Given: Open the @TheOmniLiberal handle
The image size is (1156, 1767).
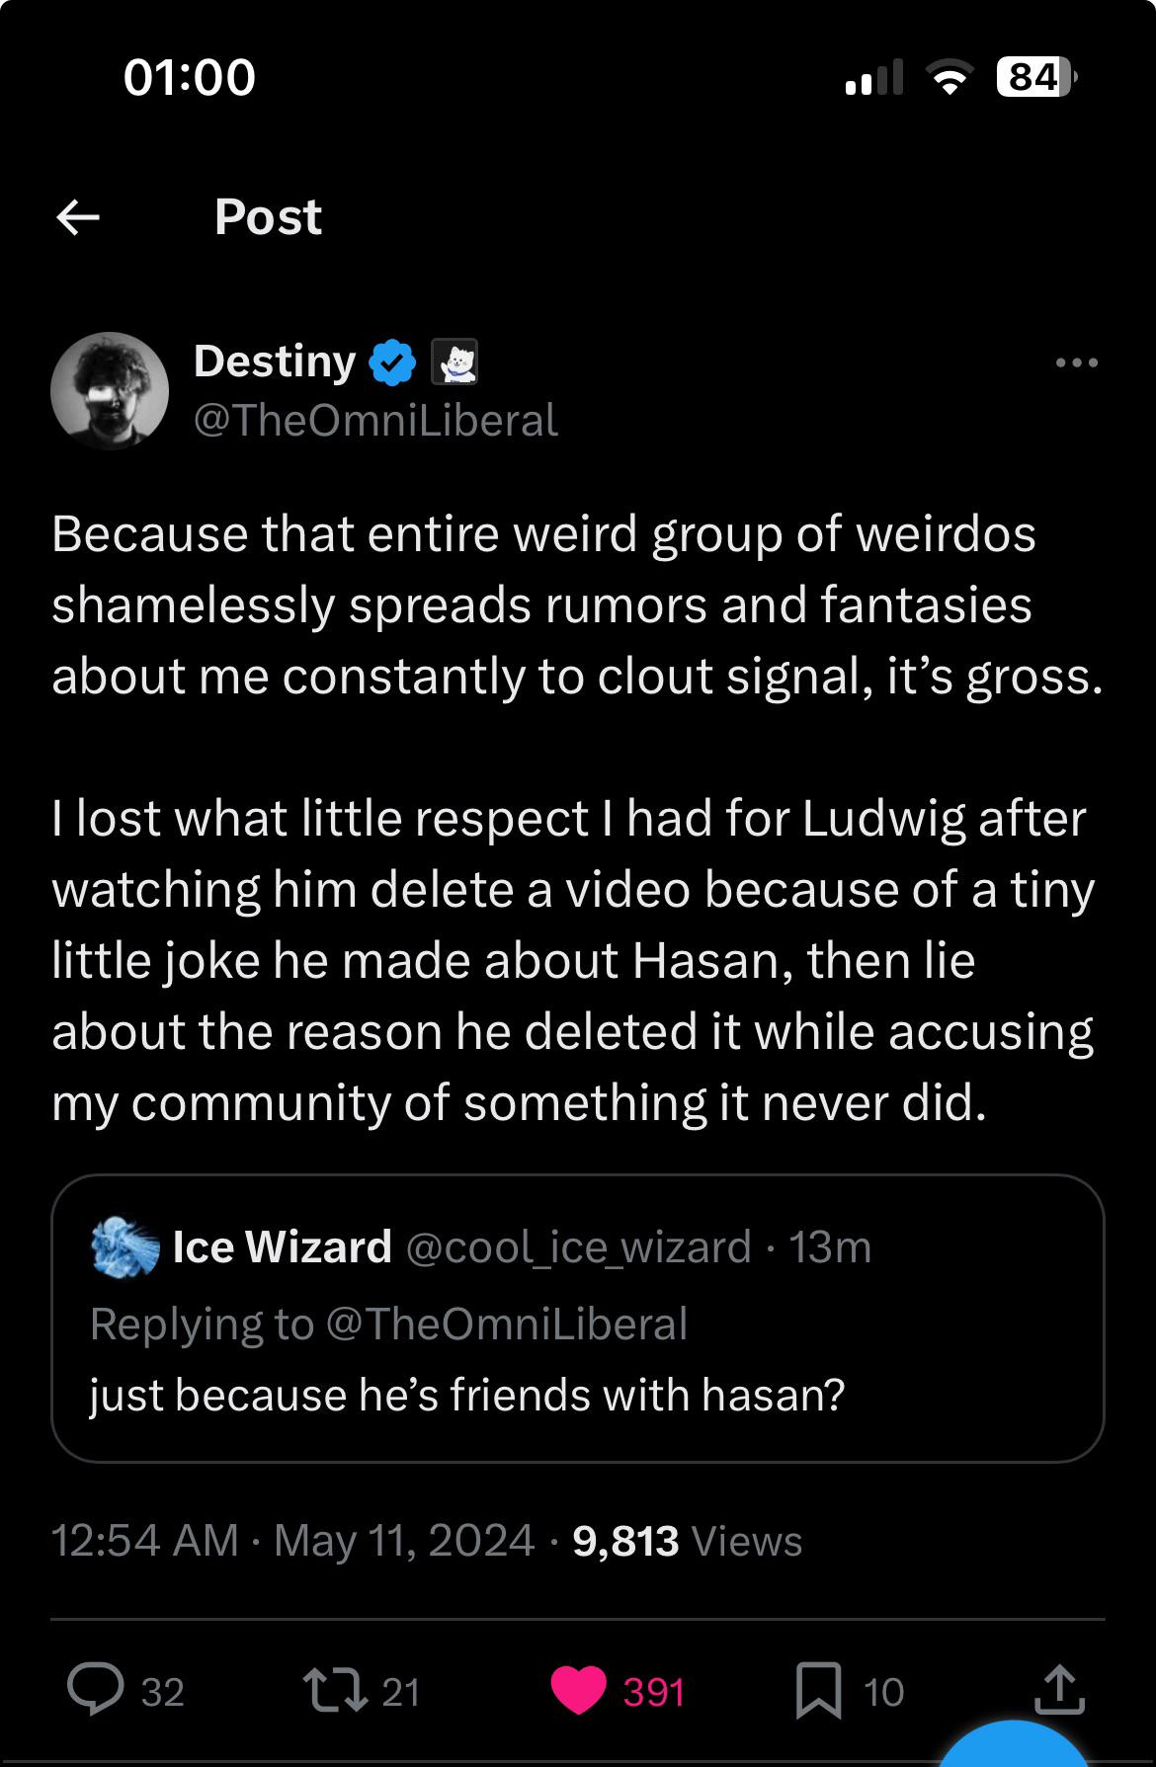Looking at the screenshot, I should click(x=375, y=421).
